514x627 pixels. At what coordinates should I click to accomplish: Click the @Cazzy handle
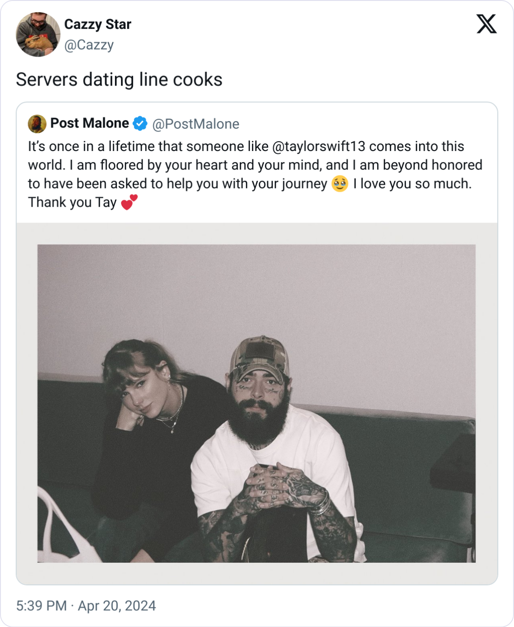point(89,45)
